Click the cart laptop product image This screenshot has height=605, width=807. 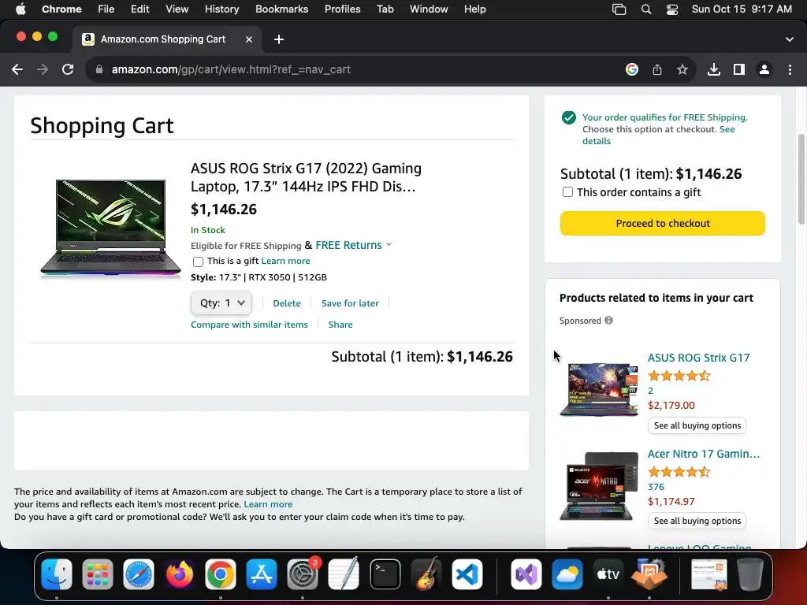point(110,229)
